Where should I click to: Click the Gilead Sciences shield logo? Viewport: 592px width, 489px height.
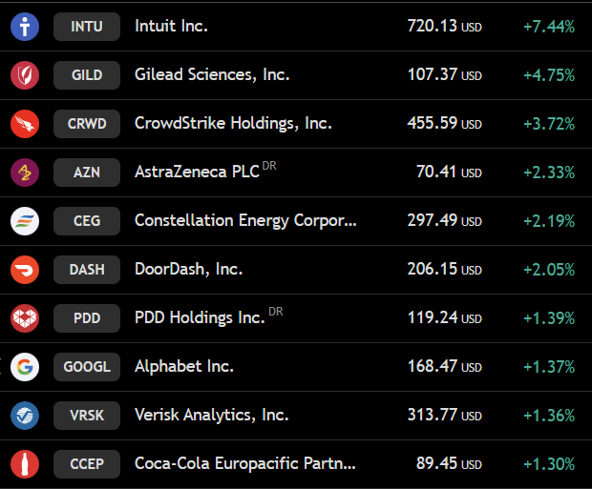[25, 75]
